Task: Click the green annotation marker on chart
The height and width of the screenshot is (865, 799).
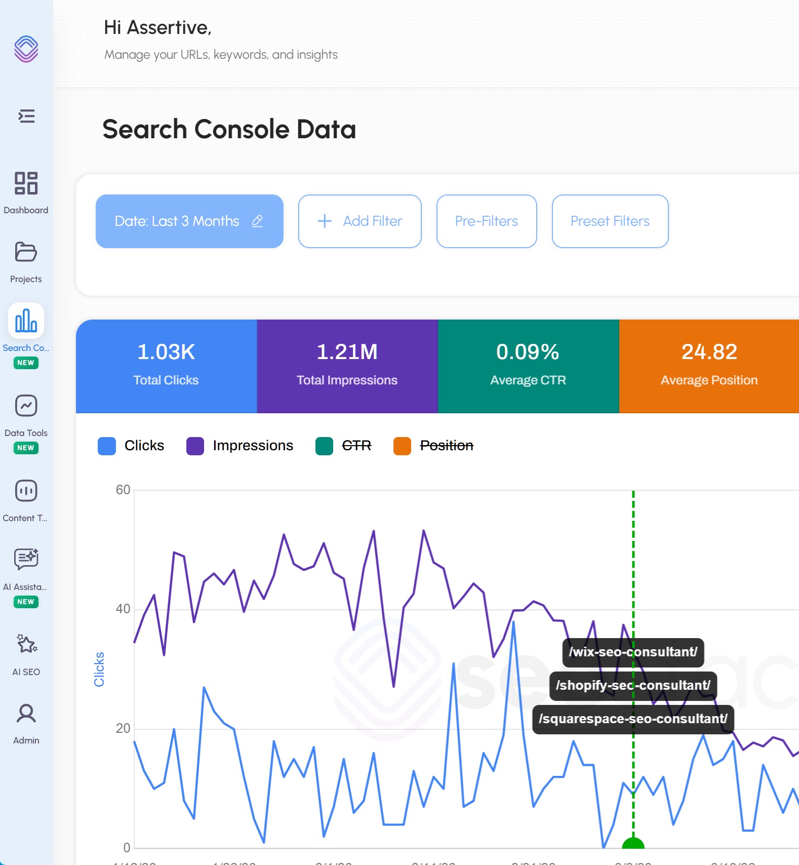Action: click(633, 843)
